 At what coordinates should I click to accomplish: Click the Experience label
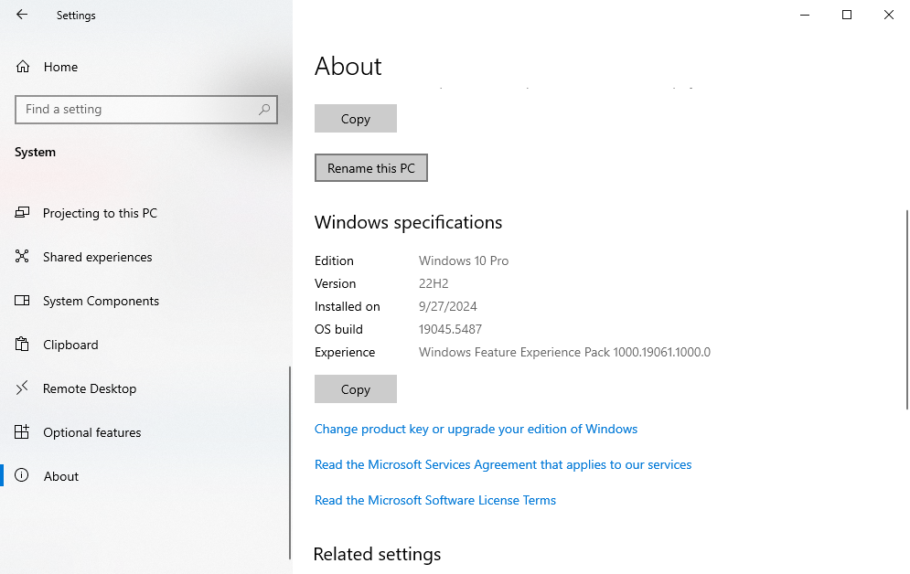pos(345,352)
